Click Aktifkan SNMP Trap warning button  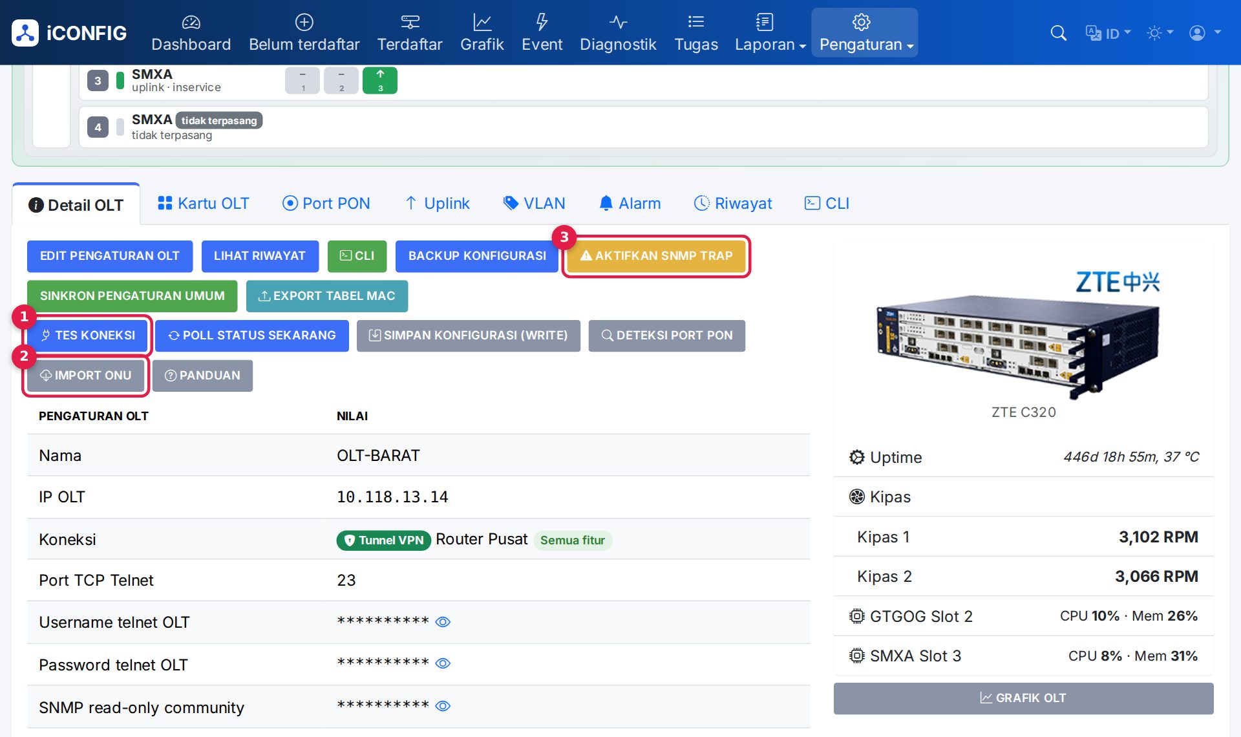coord(656,256)
